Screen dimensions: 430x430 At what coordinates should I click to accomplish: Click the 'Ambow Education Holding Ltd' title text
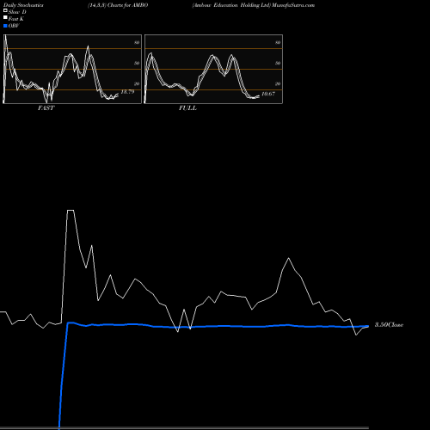[x=231, y=5]
